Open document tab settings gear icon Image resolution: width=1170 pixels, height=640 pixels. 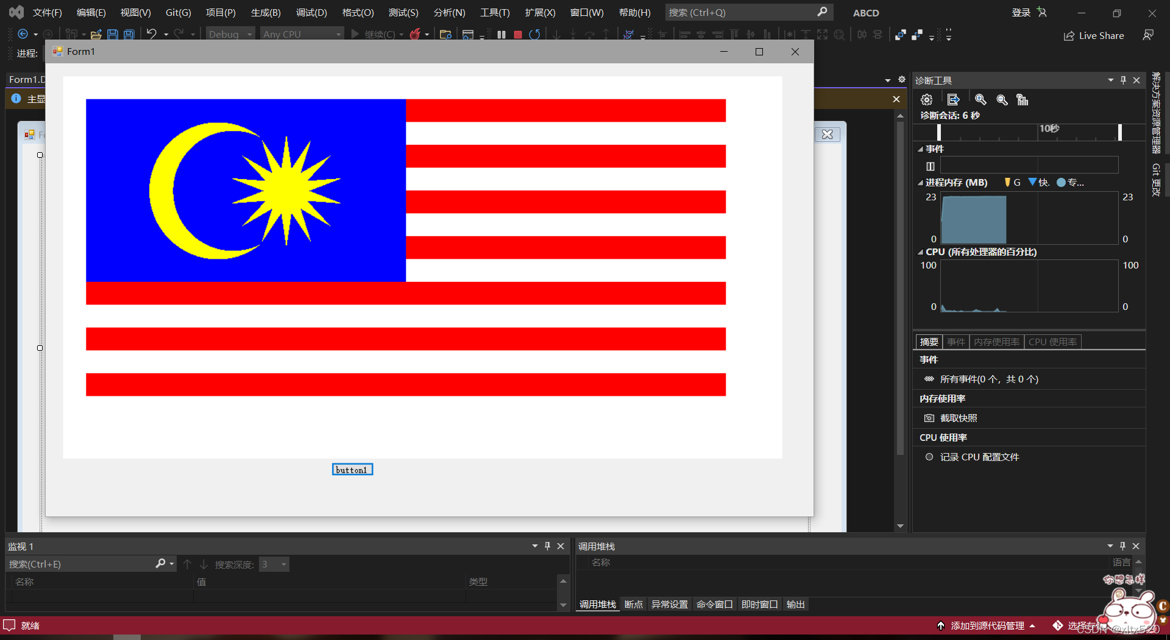click(902, 80)
